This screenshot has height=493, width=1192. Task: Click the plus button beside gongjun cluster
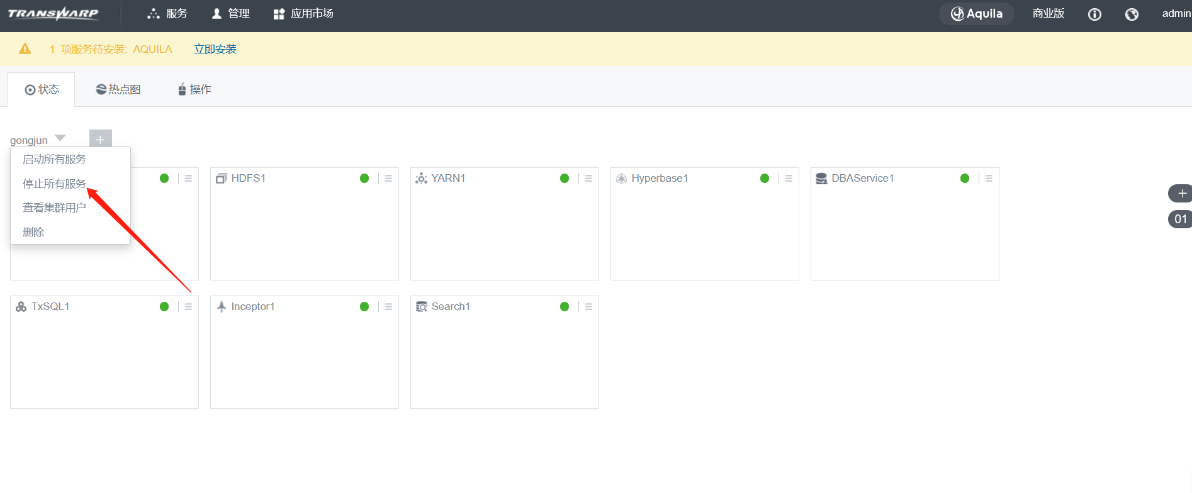pos(100,139)
